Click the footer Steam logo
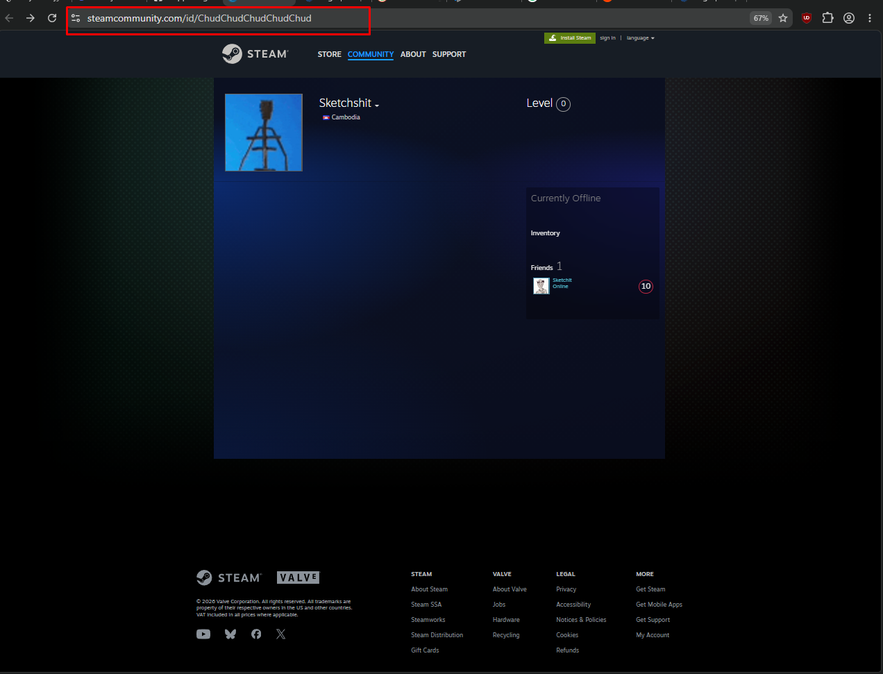883x674 pixels. pyautogui.click(x=229, y=578)
